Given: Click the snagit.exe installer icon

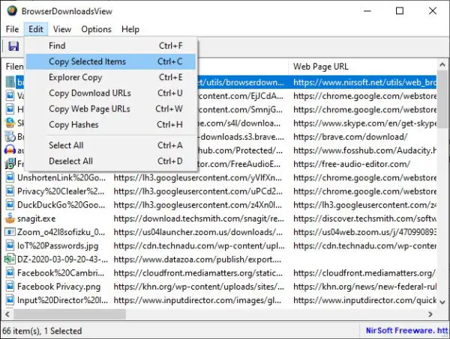Looking at the screenshot, I should click(10, 219).
